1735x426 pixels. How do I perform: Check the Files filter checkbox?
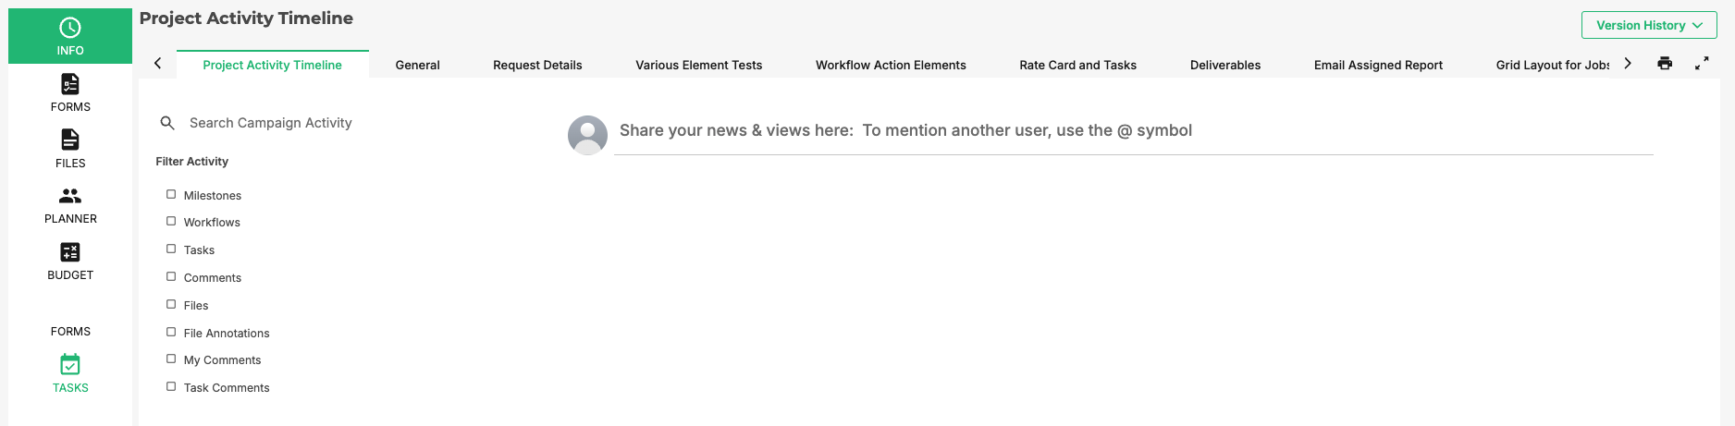click(x=171, y=304)
